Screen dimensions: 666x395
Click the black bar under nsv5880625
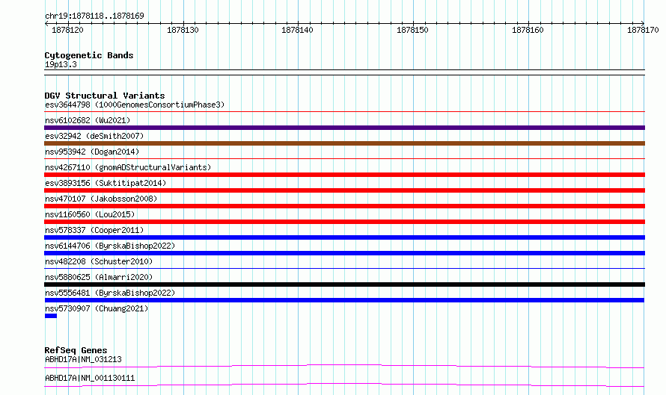tap(344, 284)
